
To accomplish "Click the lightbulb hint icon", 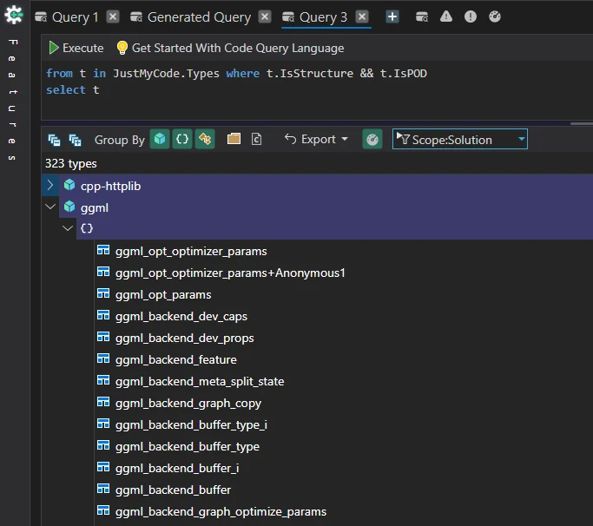I will coord(122,48).
